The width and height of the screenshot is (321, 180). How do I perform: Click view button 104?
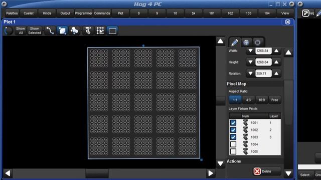(x=267, y=13)
